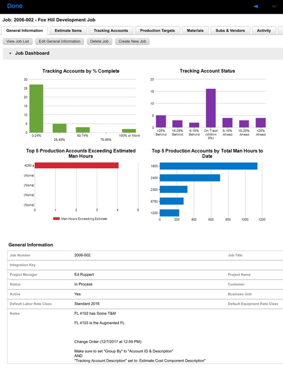Switch to the Activity tab
The image size is (283, 378).
(x=264, y=31)
